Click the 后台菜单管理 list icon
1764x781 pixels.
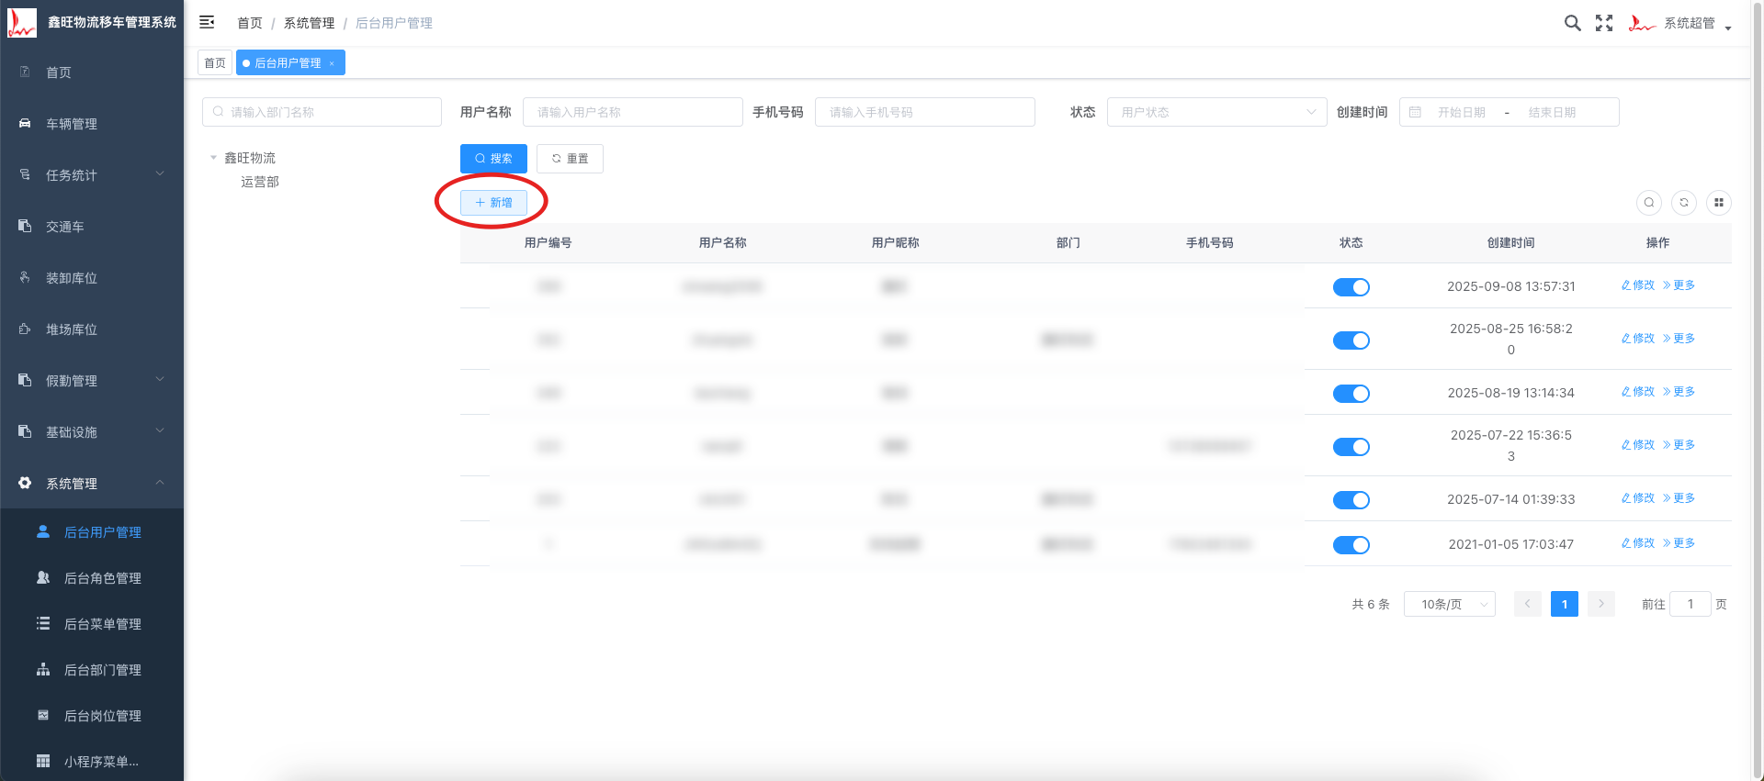(x=43, y=623)
